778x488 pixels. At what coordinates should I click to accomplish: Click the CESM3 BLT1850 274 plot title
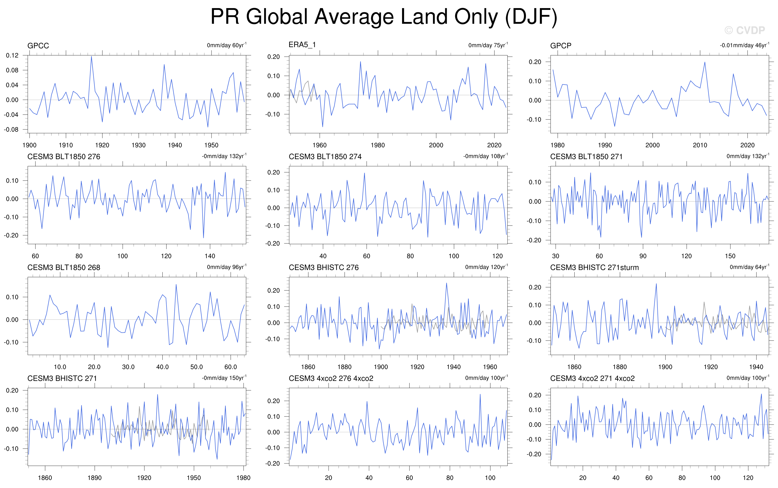coord(325,157)
